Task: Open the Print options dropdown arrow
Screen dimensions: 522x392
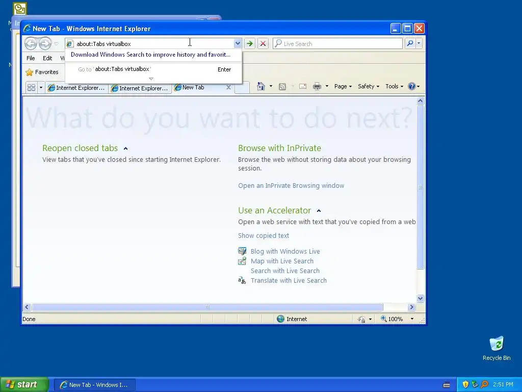Action: tap(327, 86)
